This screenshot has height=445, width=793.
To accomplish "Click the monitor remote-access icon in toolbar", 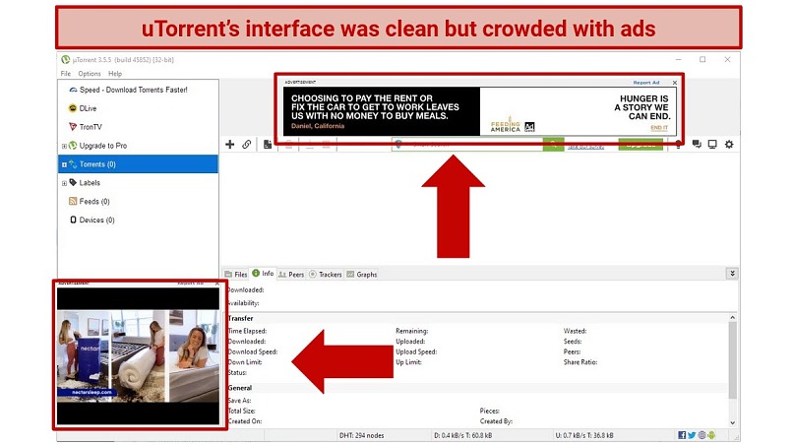I will pyautogui.click(x=712, y=145).
